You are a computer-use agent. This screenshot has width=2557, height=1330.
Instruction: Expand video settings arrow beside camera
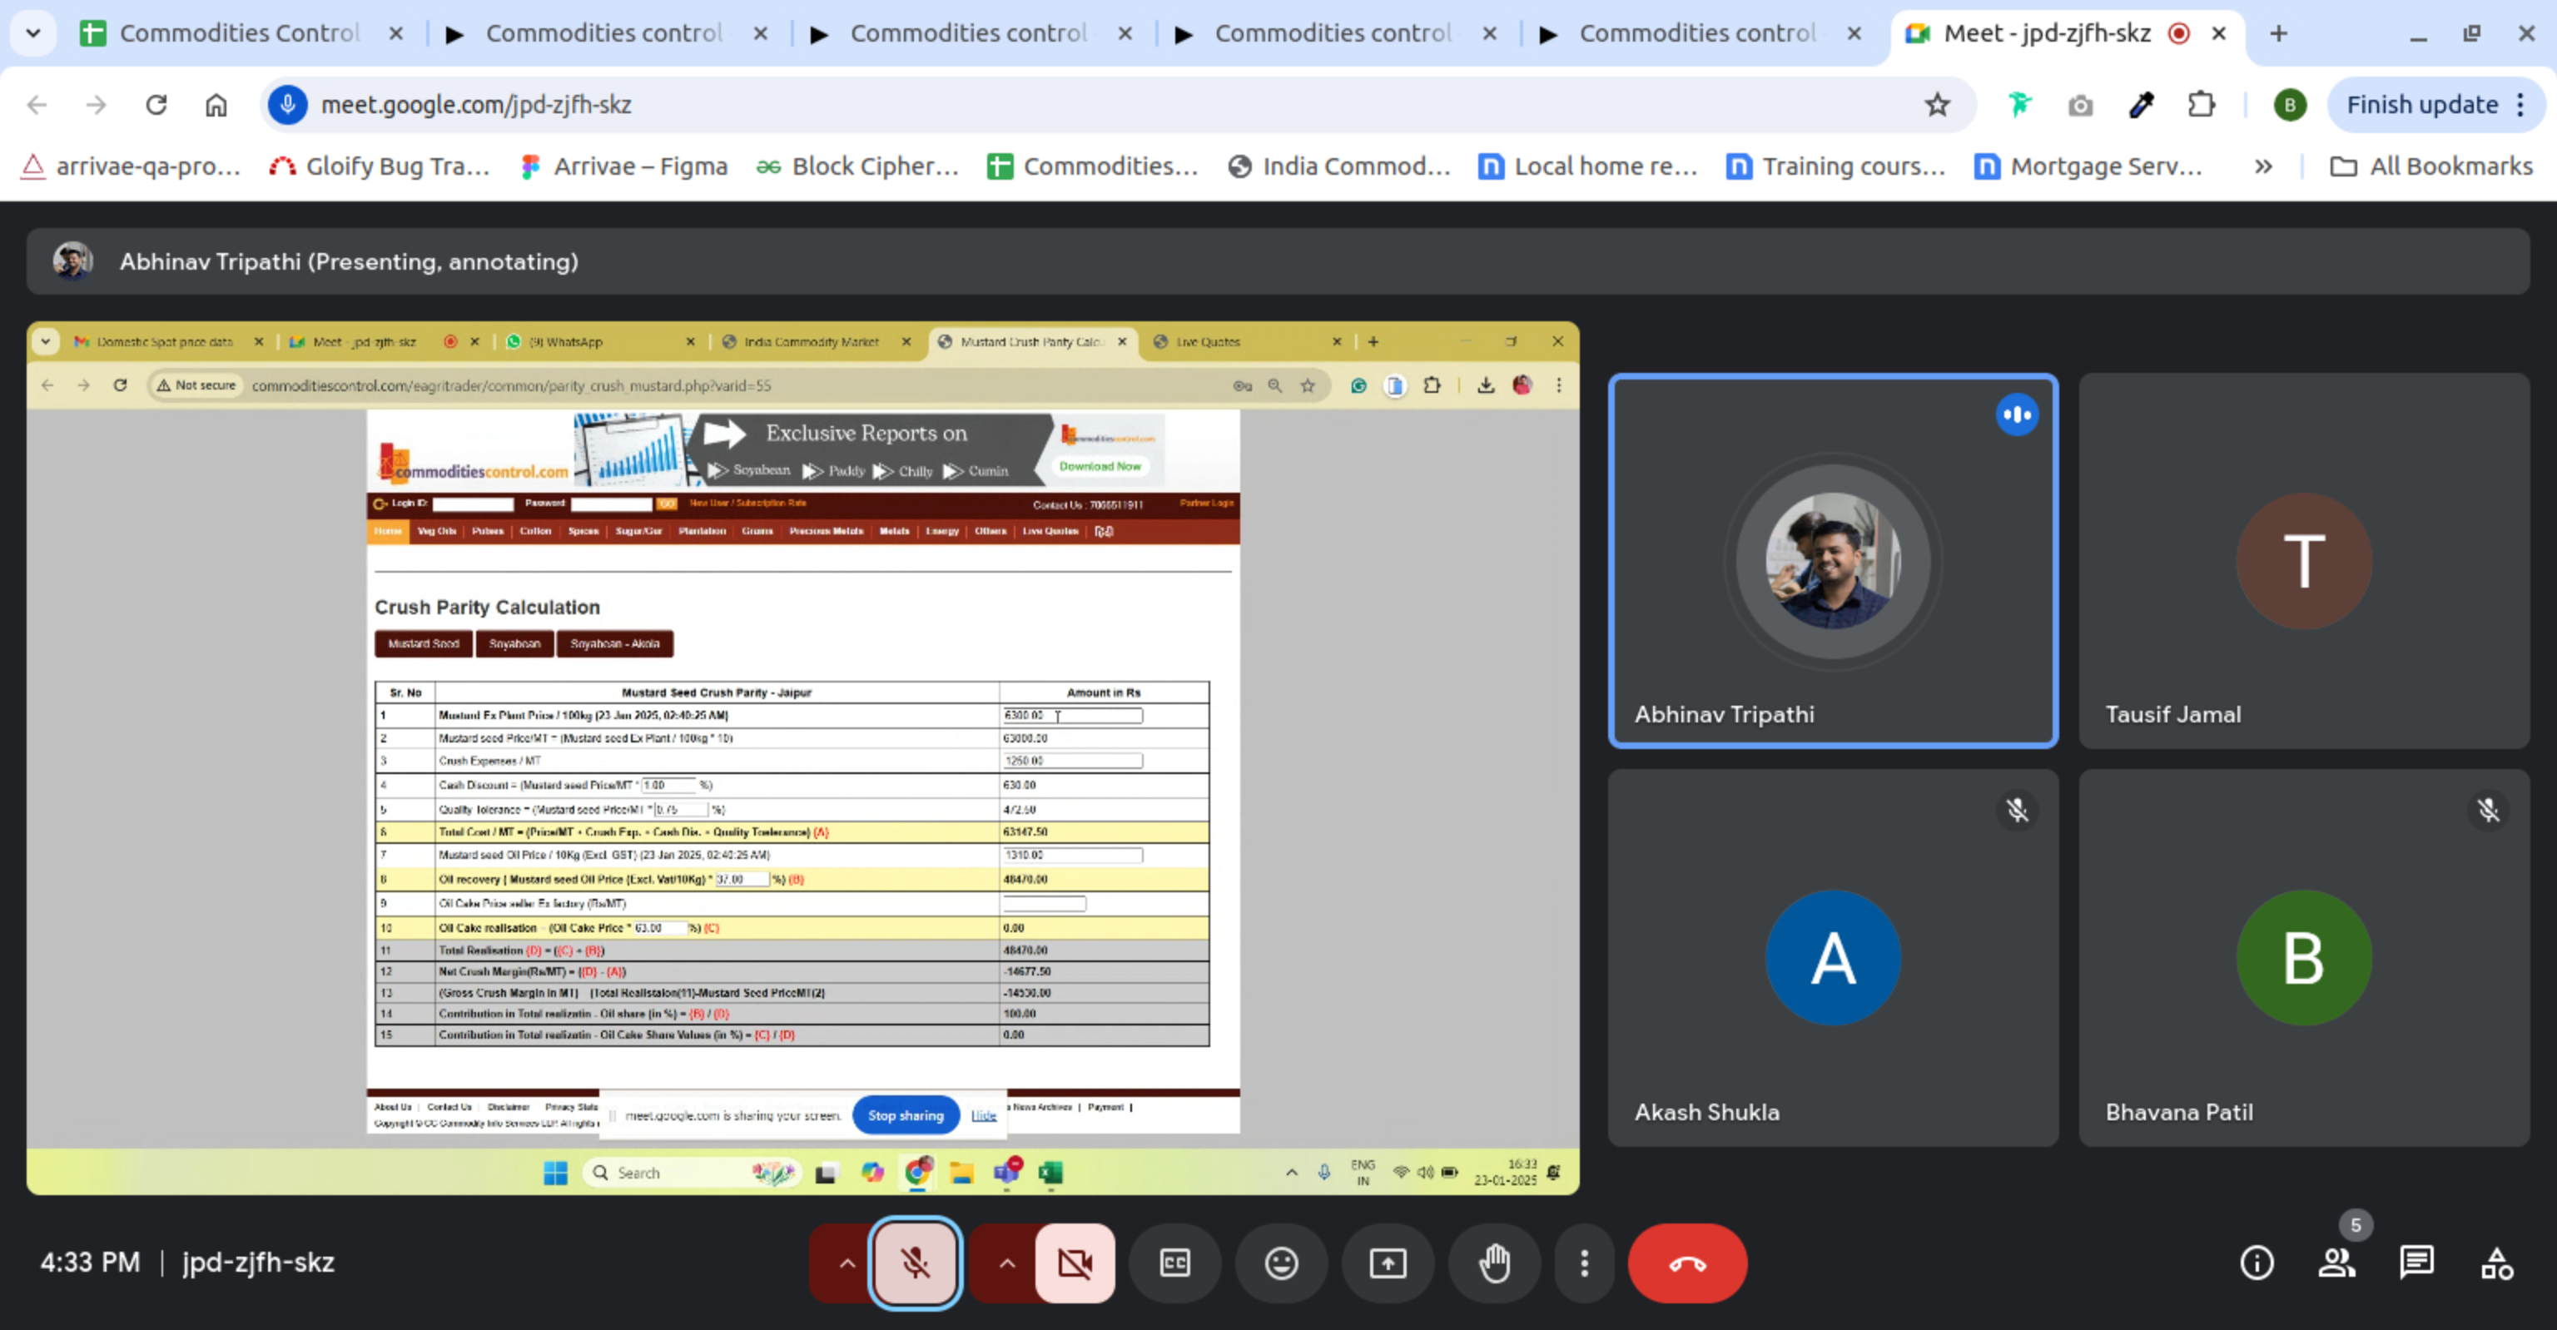(1005, 1263)
